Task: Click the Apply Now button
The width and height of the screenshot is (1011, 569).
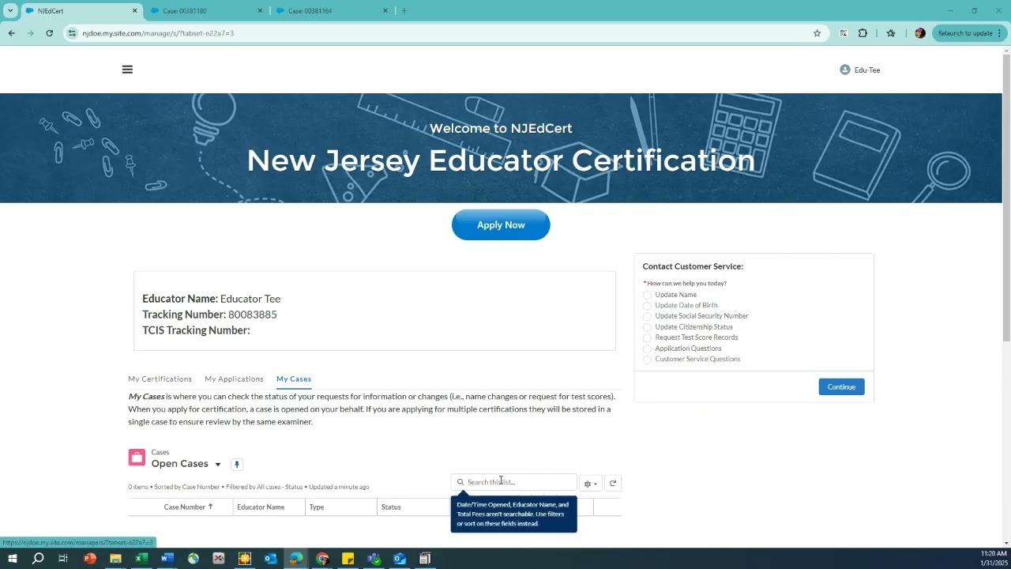Action: [x=501, y=225]
